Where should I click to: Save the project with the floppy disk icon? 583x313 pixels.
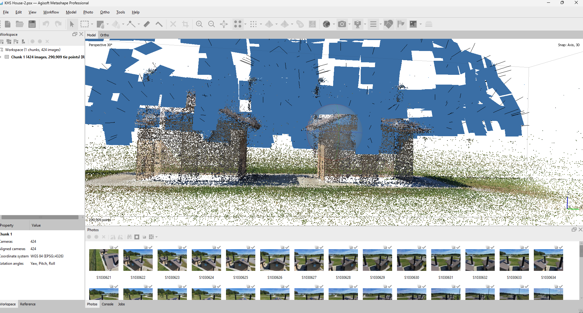click(x=32, y=24)
